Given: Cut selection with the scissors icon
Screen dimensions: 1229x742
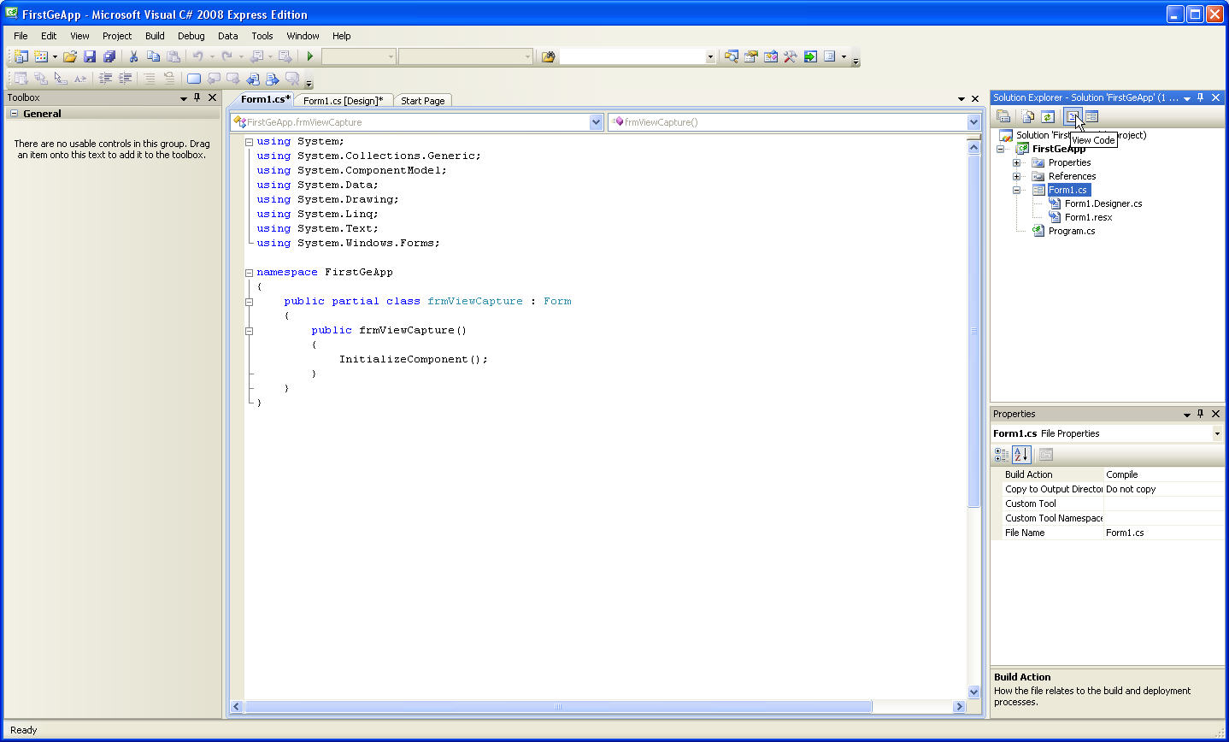Looking at the screenshot, I should point(133,56).
